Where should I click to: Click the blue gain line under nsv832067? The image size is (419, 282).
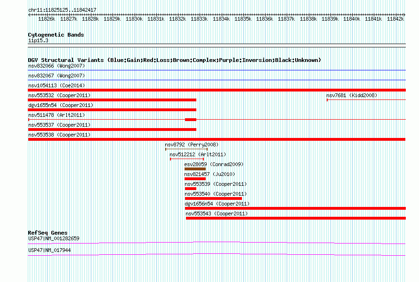pyautogui.click(x=217, y=80)
